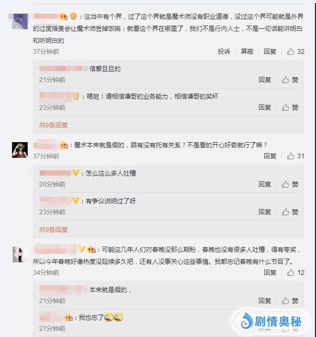Like the comment with 12 likes
The width and height of the screenshot is (316, 337).
pos(296,273)
